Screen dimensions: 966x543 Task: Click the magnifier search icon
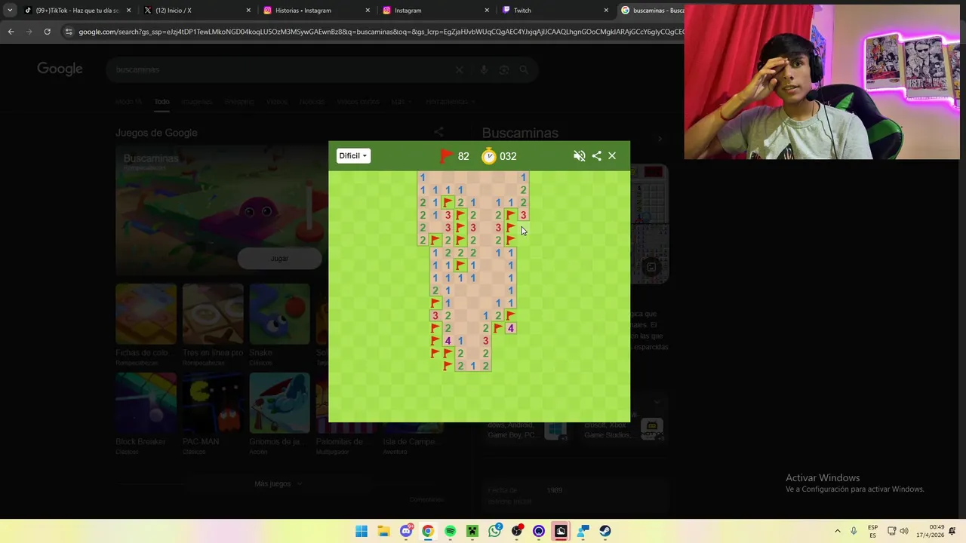[525, 69]
